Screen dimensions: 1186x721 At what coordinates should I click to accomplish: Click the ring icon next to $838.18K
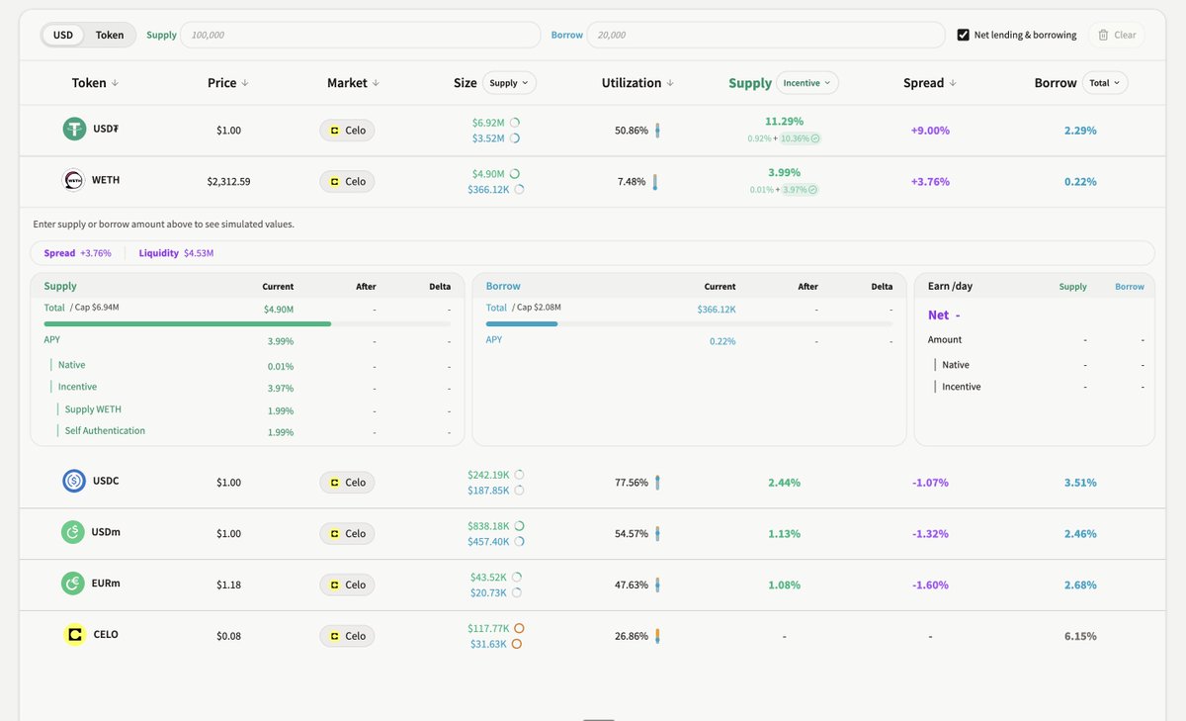(x=520, y=526)
